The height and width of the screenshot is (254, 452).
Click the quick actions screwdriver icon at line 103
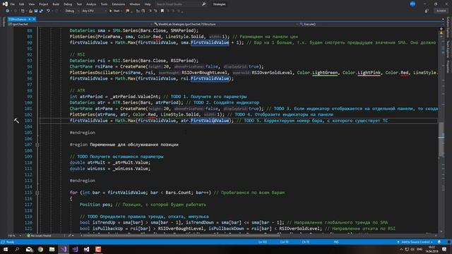coord(16,121)
